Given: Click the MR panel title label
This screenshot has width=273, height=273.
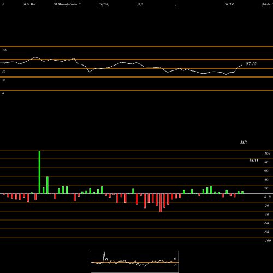Looking at the screenshot, I should [x=244, y=142].
